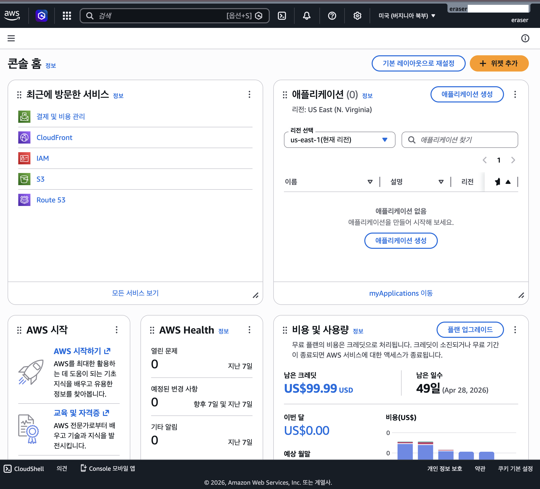Click the 위젯 추가 button
The height and width of the screenshot is (489, 540).
click(x=499, y=63)
